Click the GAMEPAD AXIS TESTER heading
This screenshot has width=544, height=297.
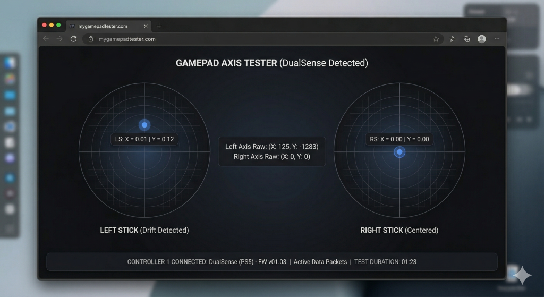(271, 63)
